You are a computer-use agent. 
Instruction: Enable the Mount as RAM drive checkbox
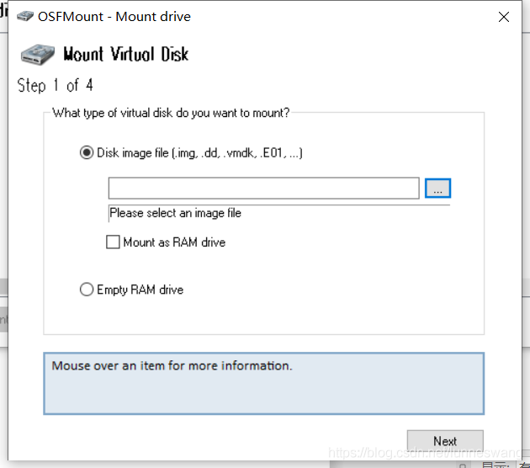pyautogui.click(x=113, y=242)
